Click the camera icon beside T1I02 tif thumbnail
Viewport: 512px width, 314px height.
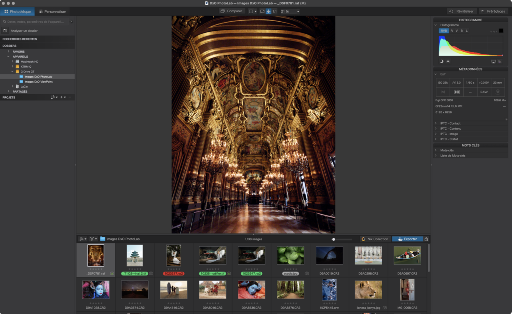pos(151,273)
